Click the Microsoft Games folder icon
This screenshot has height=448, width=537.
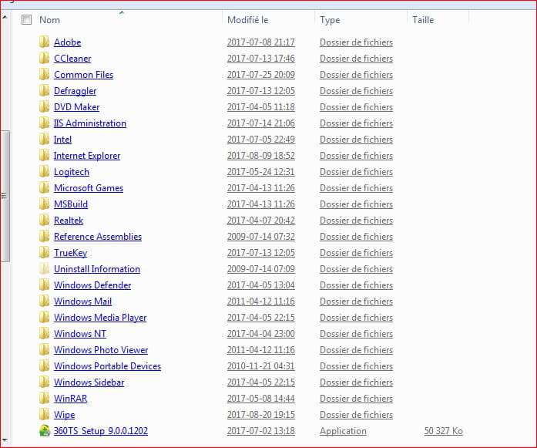click(x=44, y=188)
